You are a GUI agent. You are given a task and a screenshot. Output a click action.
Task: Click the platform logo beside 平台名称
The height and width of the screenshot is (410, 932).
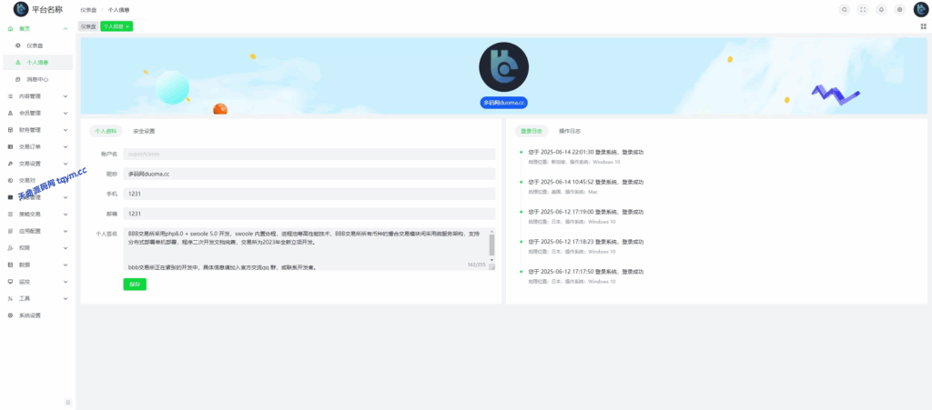pos(21,9)
